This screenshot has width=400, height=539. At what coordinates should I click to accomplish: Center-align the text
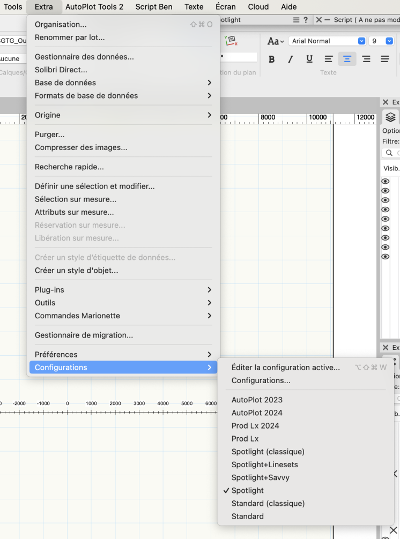click(x=347, y=59)
